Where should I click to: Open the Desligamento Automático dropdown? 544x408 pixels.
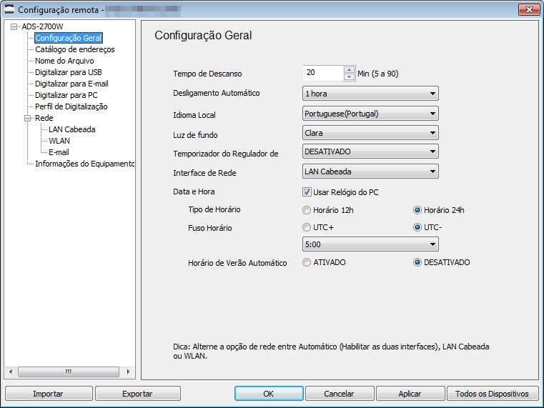[370, 94]
